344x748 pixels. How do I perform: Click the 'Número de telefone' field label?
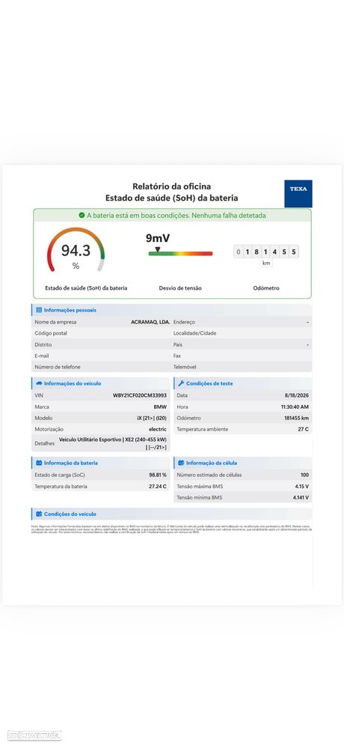click(58, 367)
